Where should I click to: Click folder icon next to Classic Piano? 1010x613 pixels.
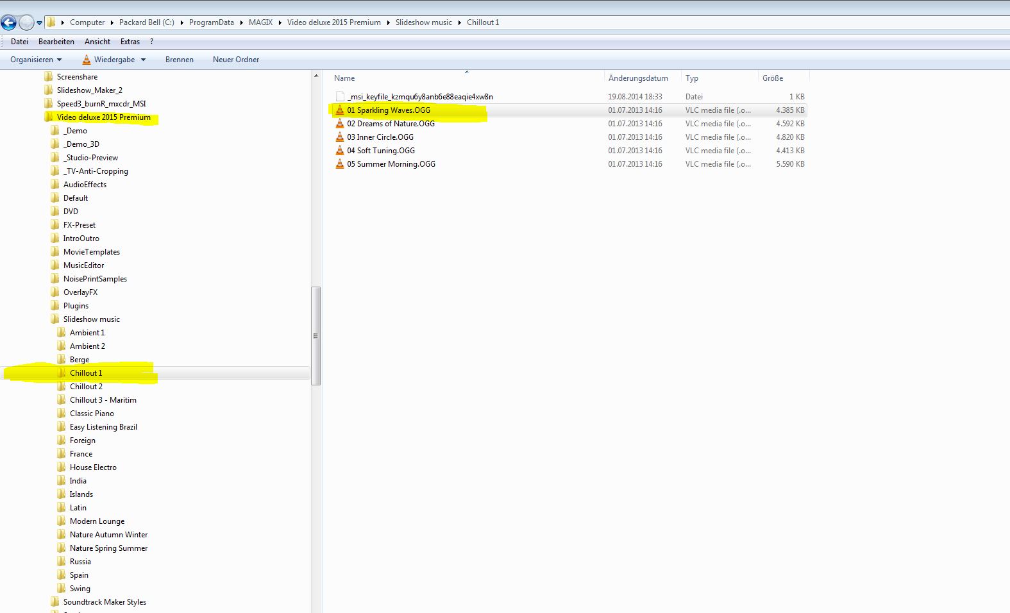click(62, 414)
